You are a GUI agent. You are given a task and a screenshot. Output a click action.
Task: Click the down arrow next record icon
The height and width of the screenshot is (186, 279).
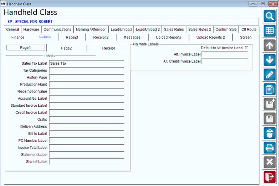(x=269, y=60)
